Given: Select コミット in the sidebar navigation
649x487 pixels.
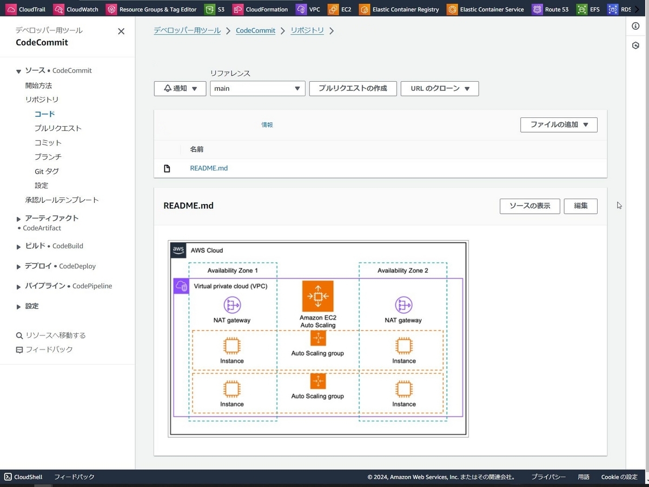Looking at the screenshot, I should pos(49,142).
